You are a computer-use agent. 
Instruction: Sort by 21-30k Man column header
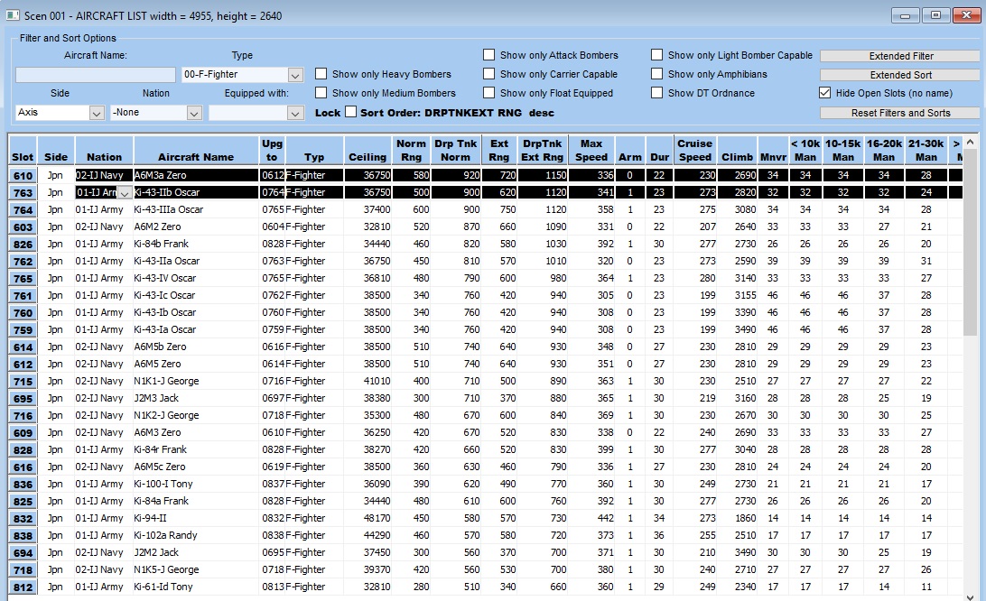(926, 150)
